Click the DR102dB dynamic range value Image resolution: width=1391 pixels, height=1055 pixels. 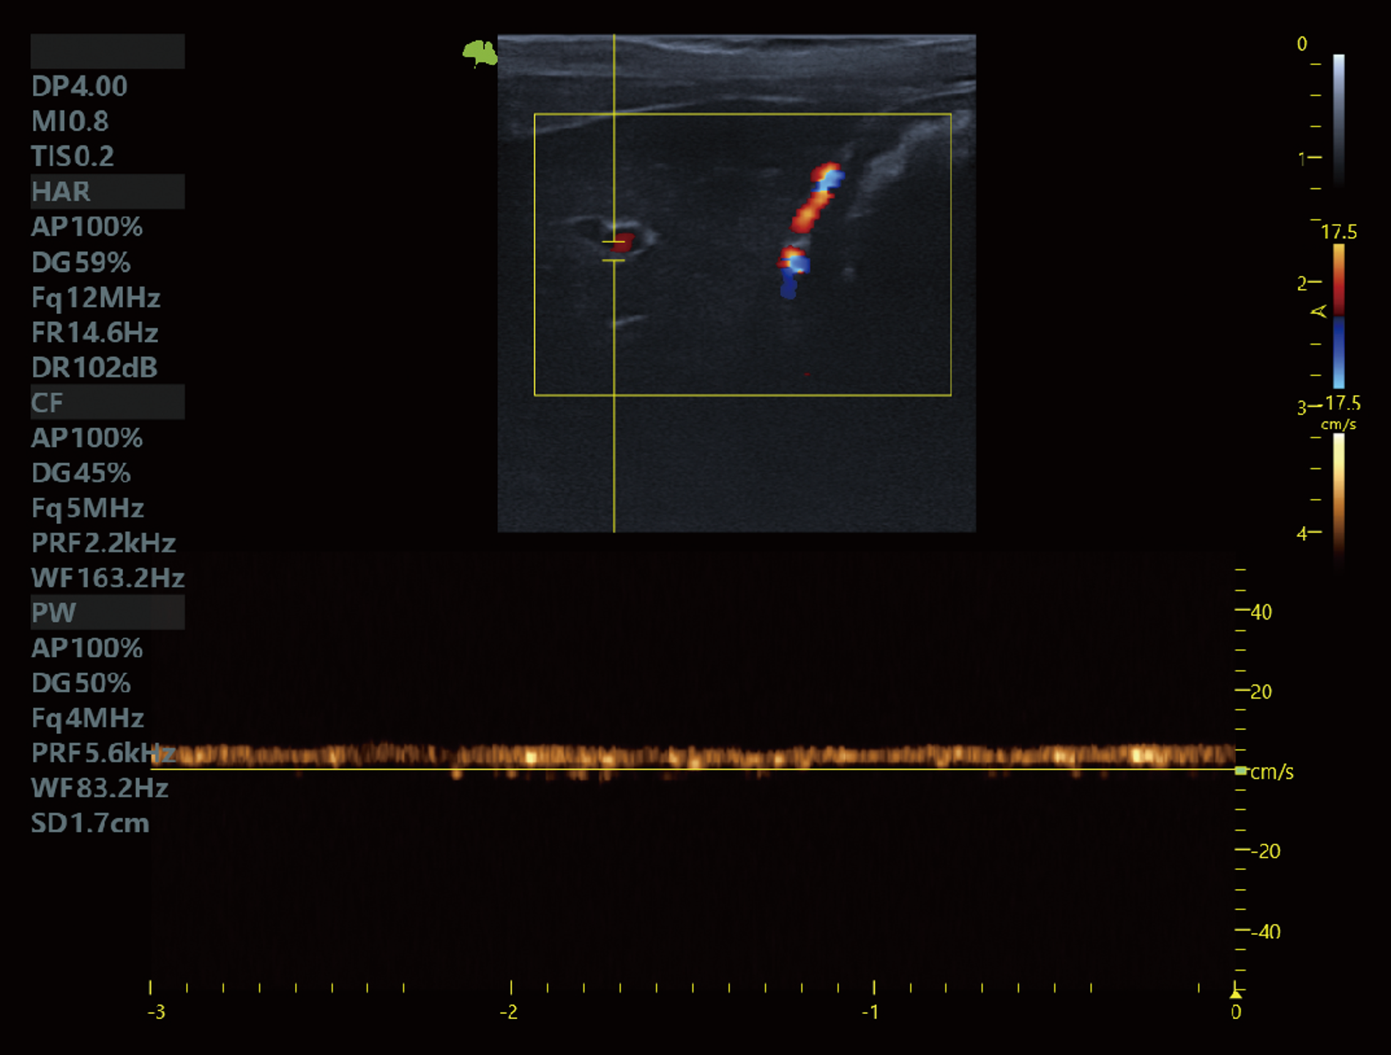(94, 367)
